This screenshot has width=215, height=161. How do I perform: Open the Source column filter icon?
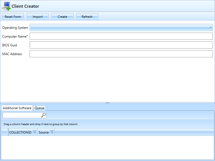pyautogui.click(x=52, y=132)
